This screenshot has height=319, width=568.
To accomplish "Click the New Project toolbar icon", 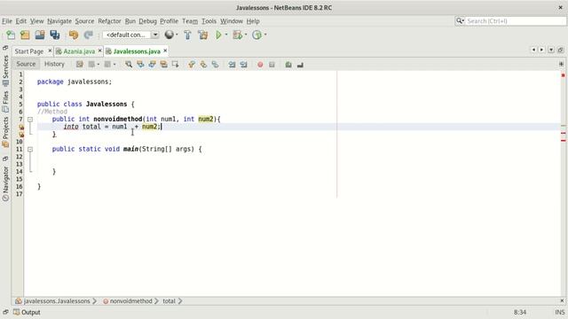I will coord(25,35).
